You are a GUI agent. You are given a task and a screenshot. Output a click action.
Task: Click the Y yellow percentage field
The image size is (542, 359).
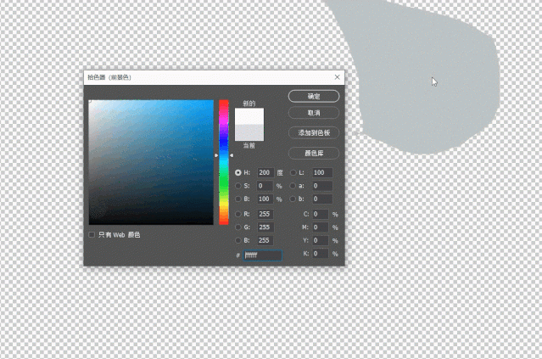(320, 240)
